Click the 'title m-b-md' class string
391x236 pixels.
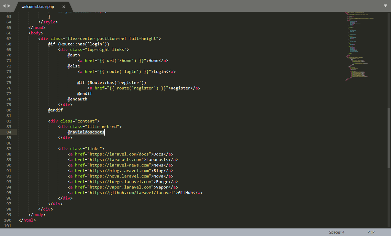(102, 127)
